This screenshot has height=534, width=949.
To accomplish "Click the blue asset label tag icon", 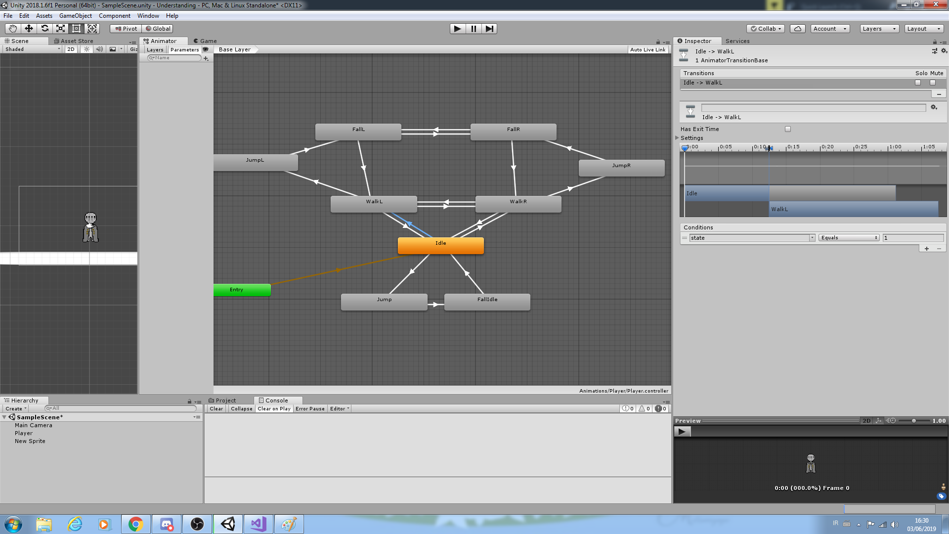I will [x=941, y=496].
